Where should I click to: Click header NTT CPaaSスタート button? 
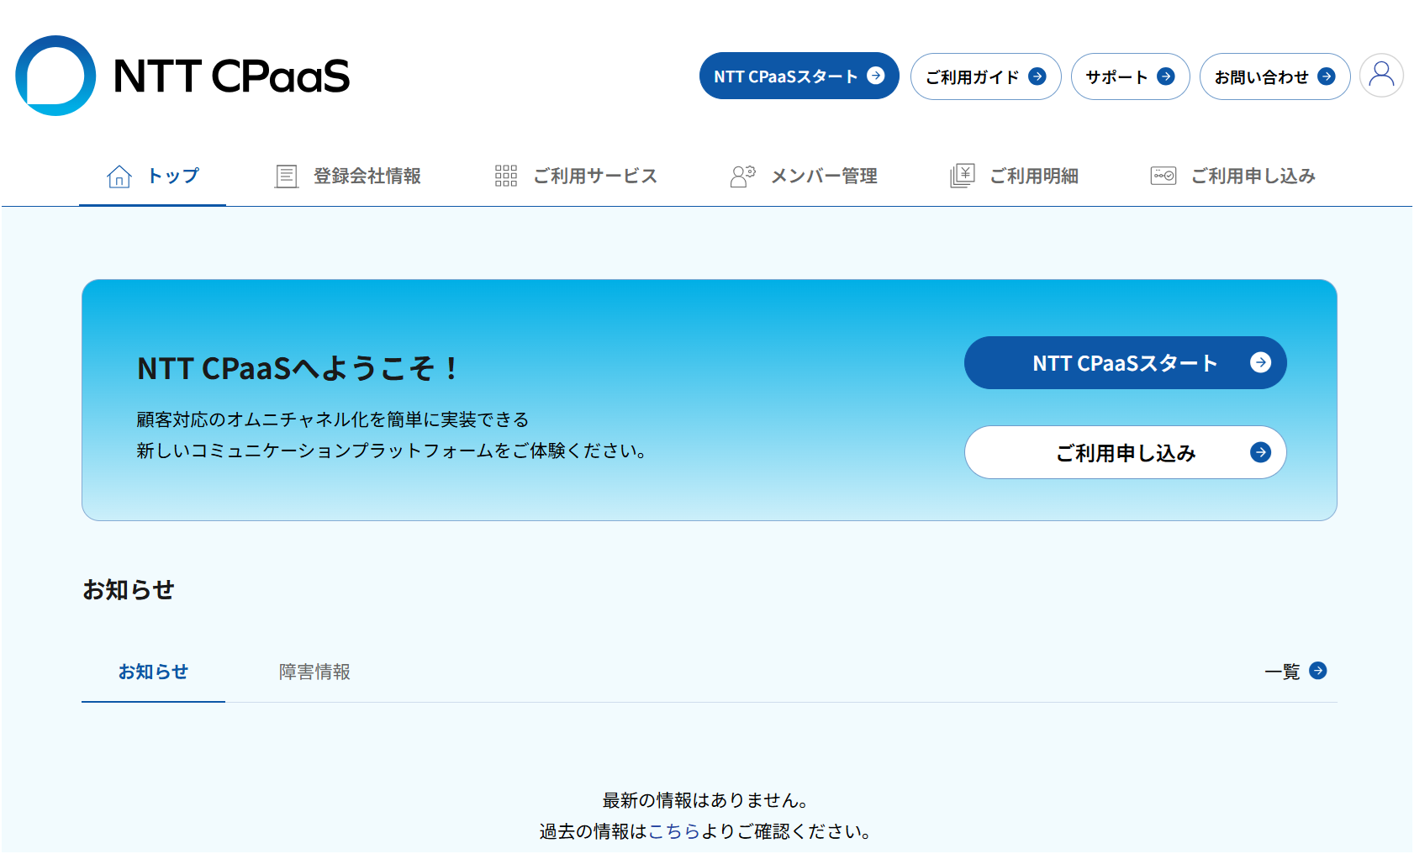point(799,76)
